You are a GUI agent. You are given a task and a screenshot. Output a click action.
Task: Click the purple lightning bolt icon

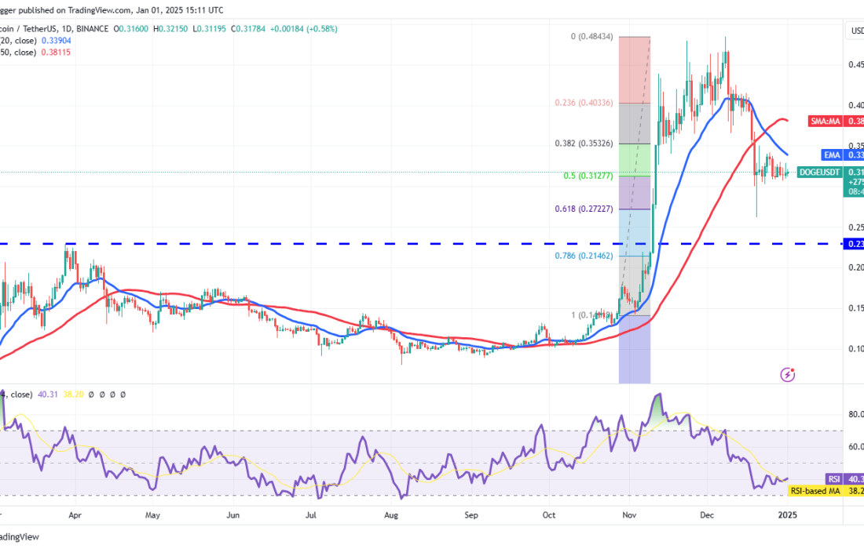[787, 375]
